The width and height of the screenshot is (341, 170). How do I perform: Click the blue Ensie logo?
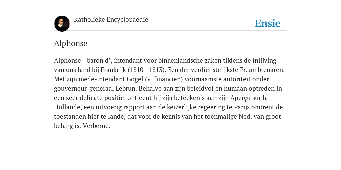click(x=268, y=23)
